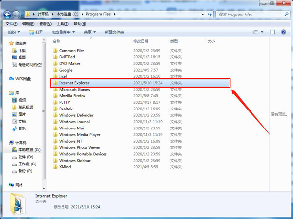
Task: Open 下载 in the favorites sidebar
Action: tap(19, 51)
